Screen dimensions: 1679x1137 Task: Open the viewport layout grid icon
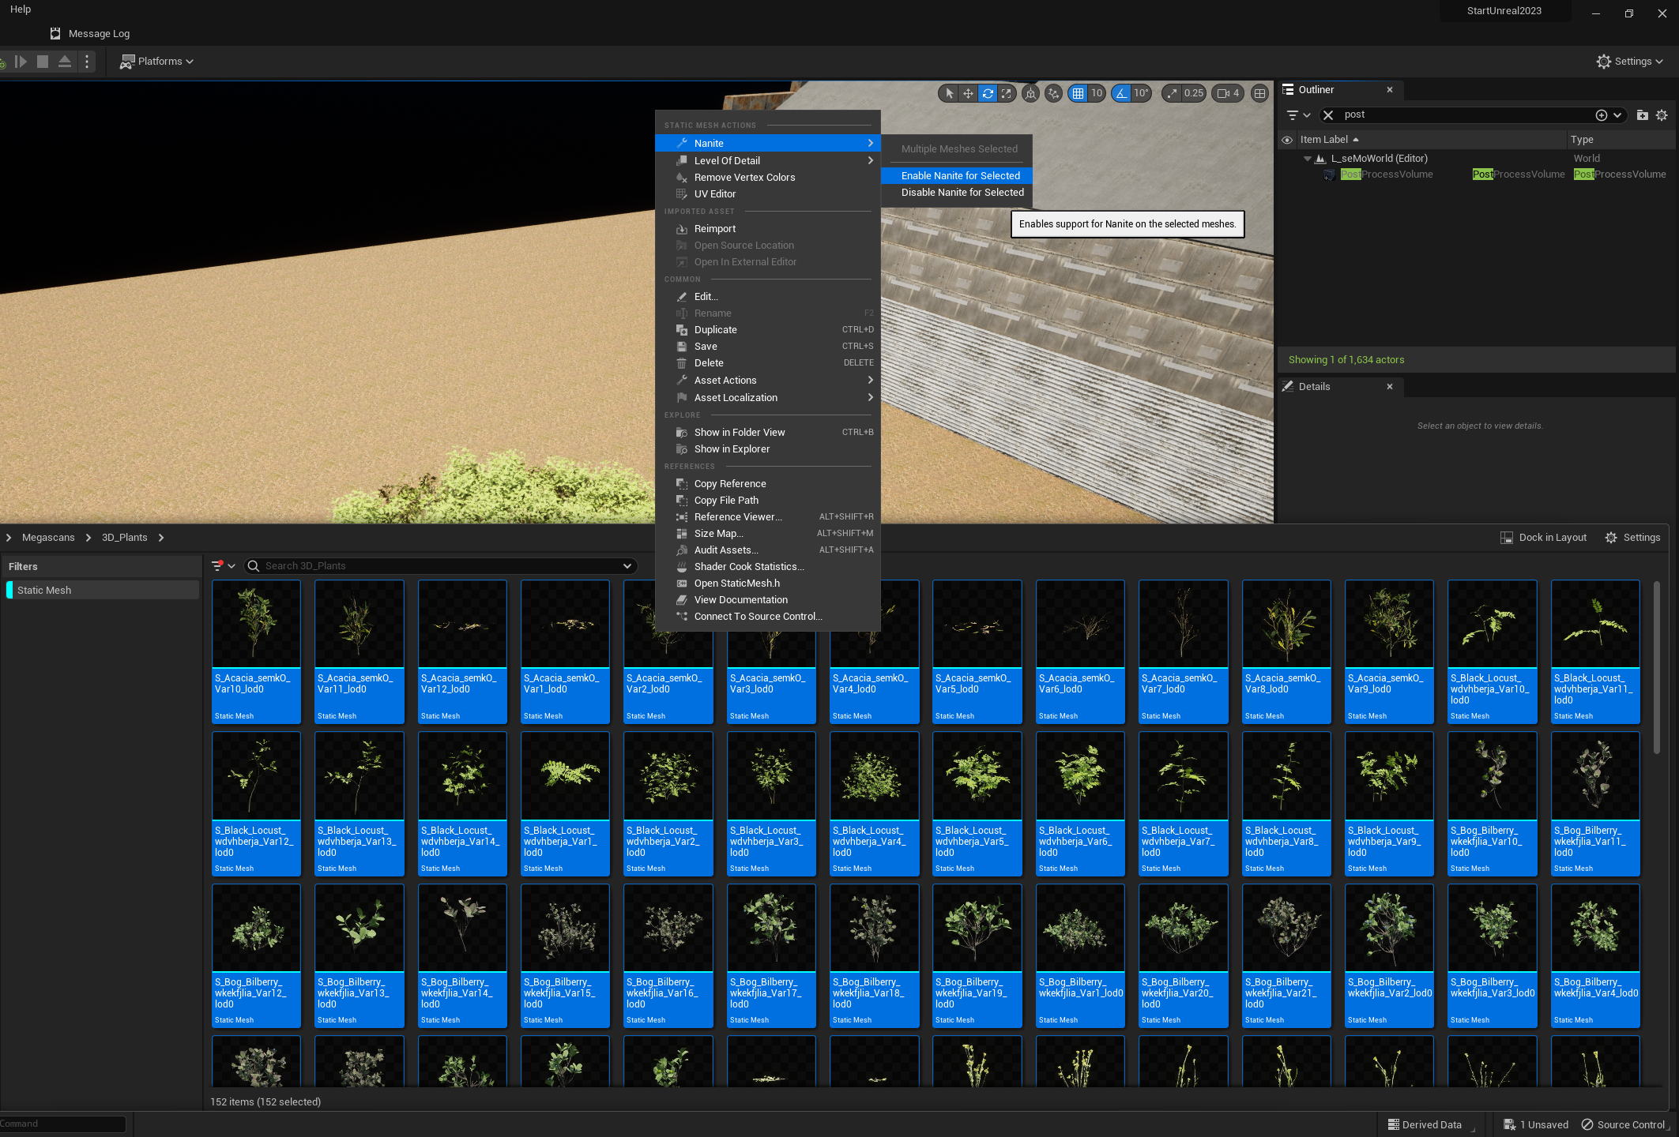pyautogui.click(x=1260, y=93)
